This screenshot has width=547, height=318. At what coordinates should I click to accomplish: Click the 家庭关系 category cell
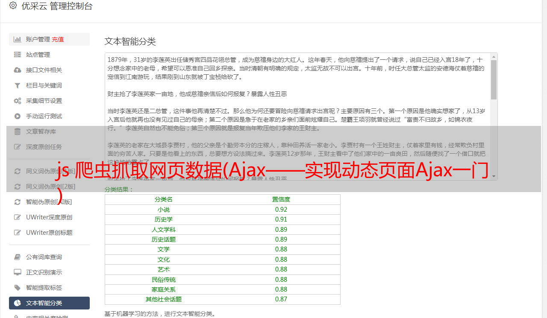(x=164, y=289)
